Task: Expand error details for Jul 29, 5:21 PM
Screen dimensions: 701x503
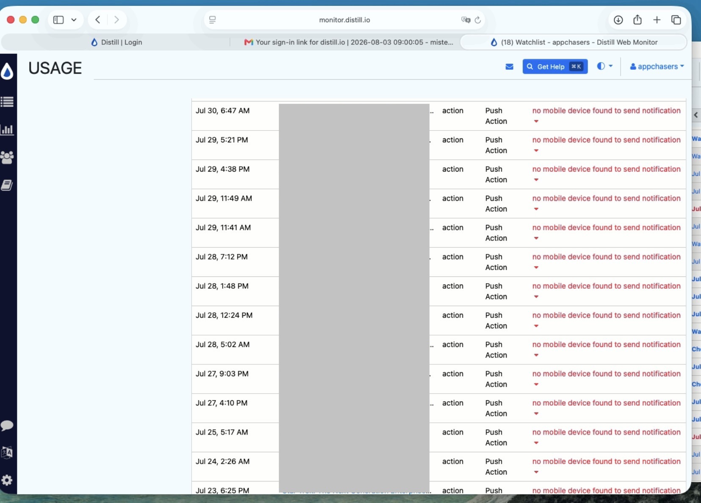Action: 536,150
